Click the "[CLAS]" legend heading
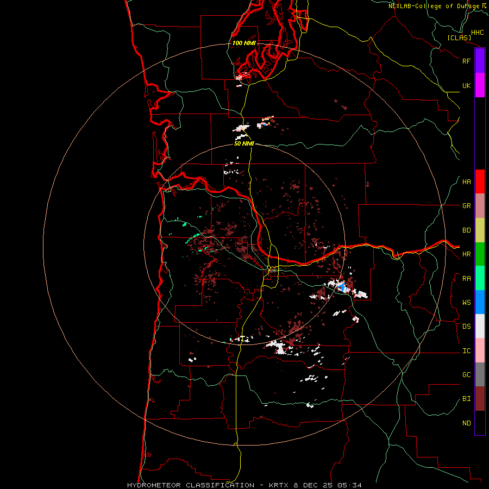The width and height of the screenshot is (489, 489). pos(459,37)
